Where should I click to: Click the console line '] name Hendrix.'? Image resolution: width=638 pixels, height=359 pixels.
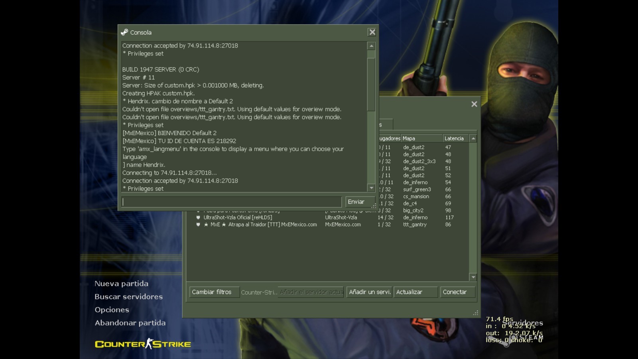coord(144,165)
